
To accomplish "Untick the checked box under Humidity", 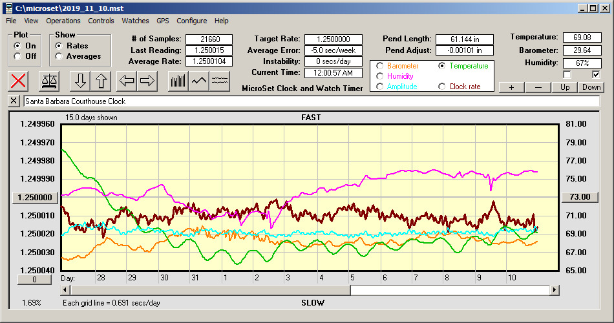I will click(596, 74).
